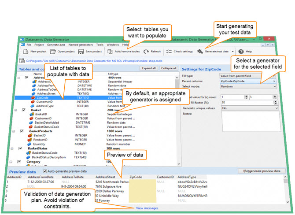Collapse the Basket table node
The height and width of the screenshot is (215, 295).
point(16,110)
